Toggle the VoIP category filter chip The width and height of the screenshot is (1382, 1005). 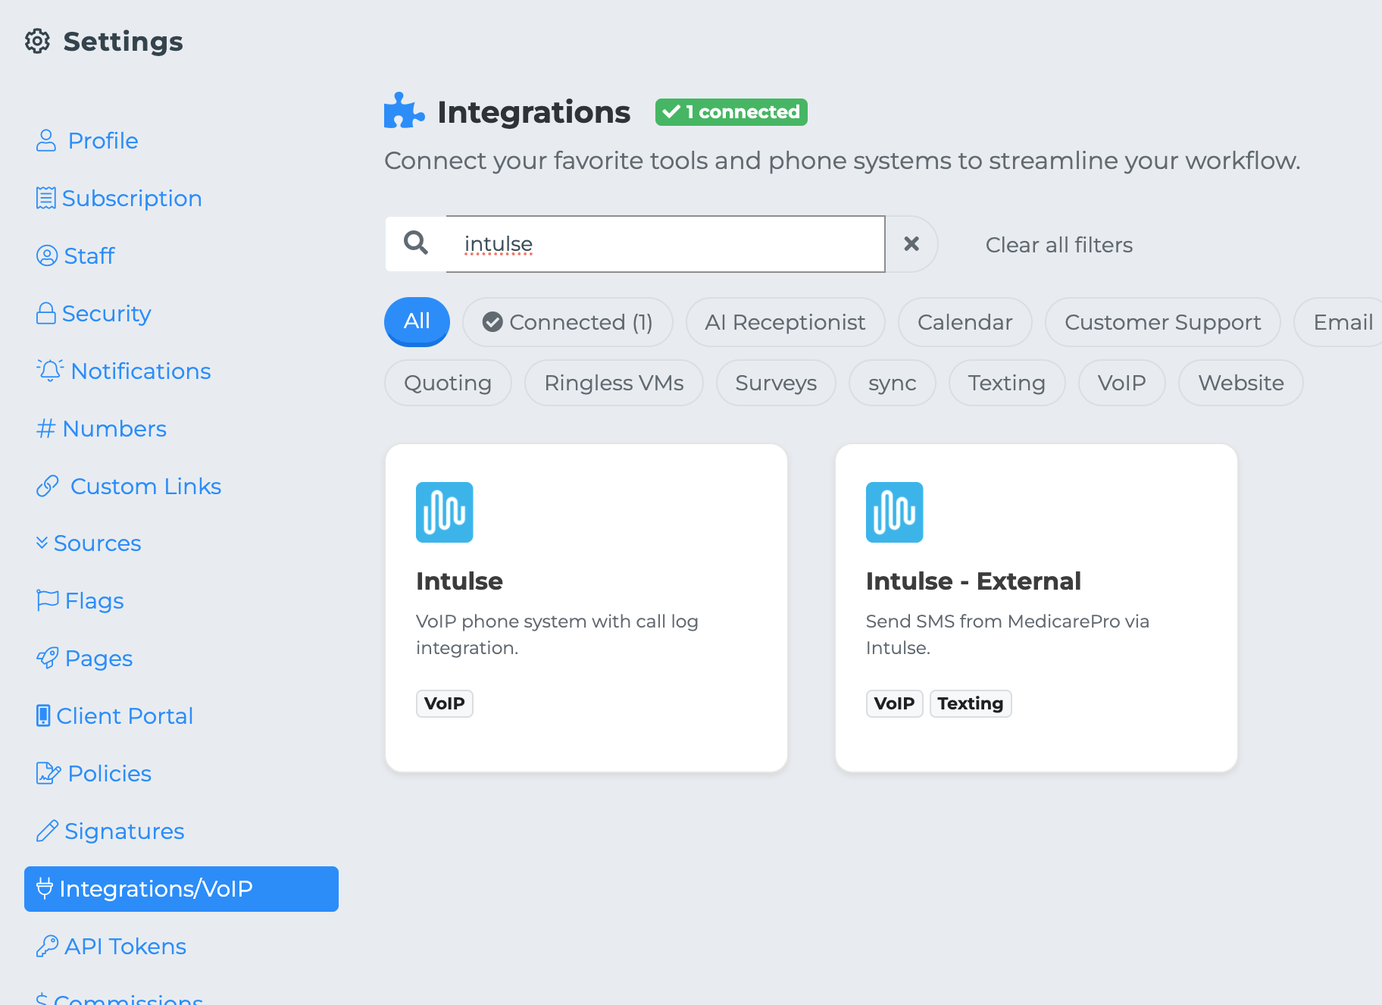click(1121, 383)
